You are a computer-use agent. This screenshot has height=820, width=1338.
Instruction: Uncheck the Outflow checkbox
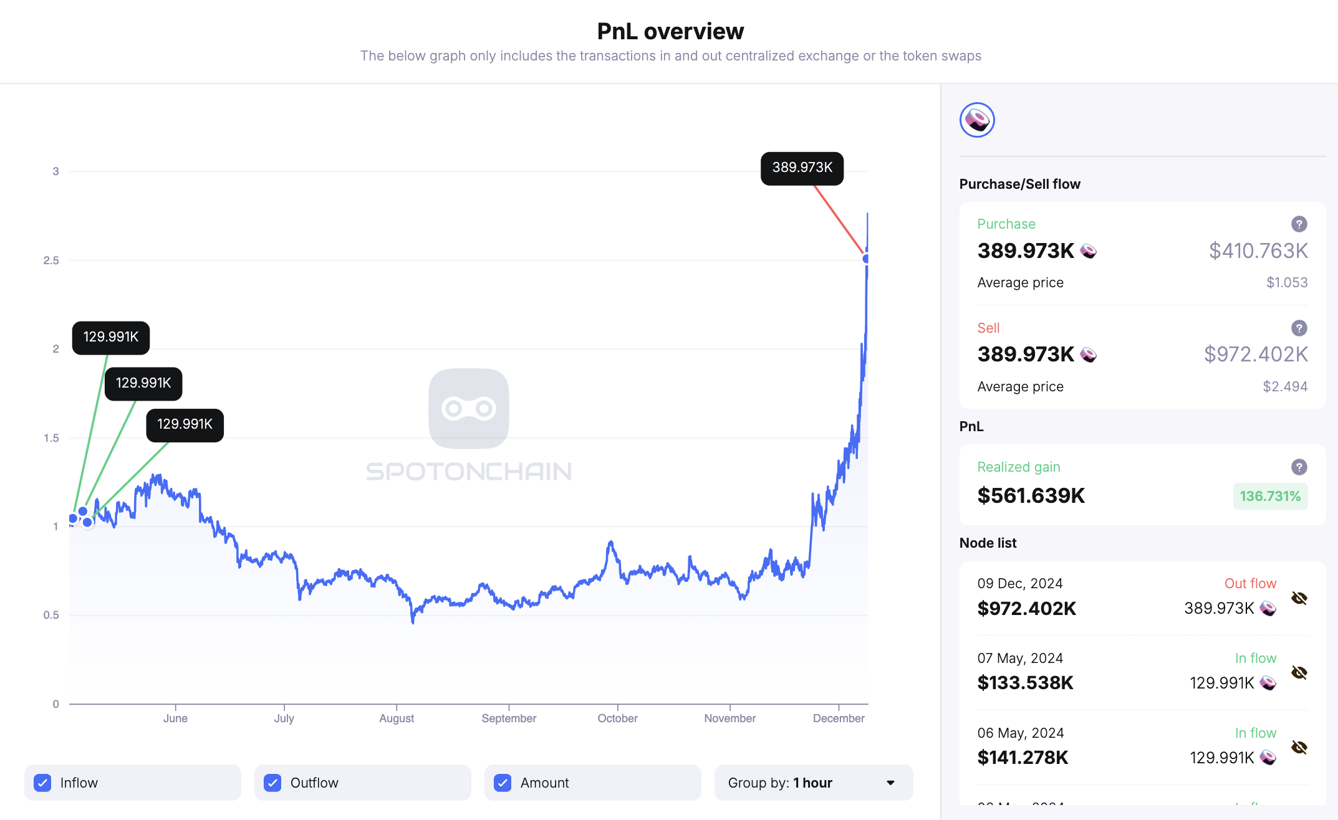272,783
